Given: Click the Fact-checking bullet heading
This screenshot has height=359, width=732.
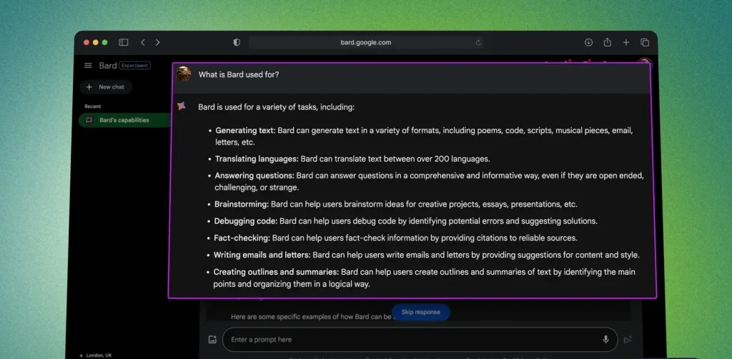Looking at the screenshot, I should click(x=242, y=238).
